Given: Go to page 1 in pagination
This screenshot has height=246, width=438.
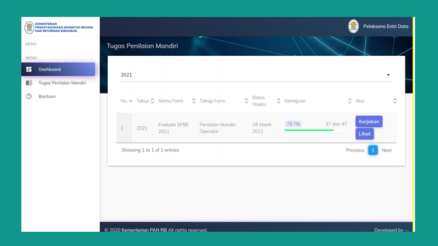Looking at the screenshot, I should point(373,150).
